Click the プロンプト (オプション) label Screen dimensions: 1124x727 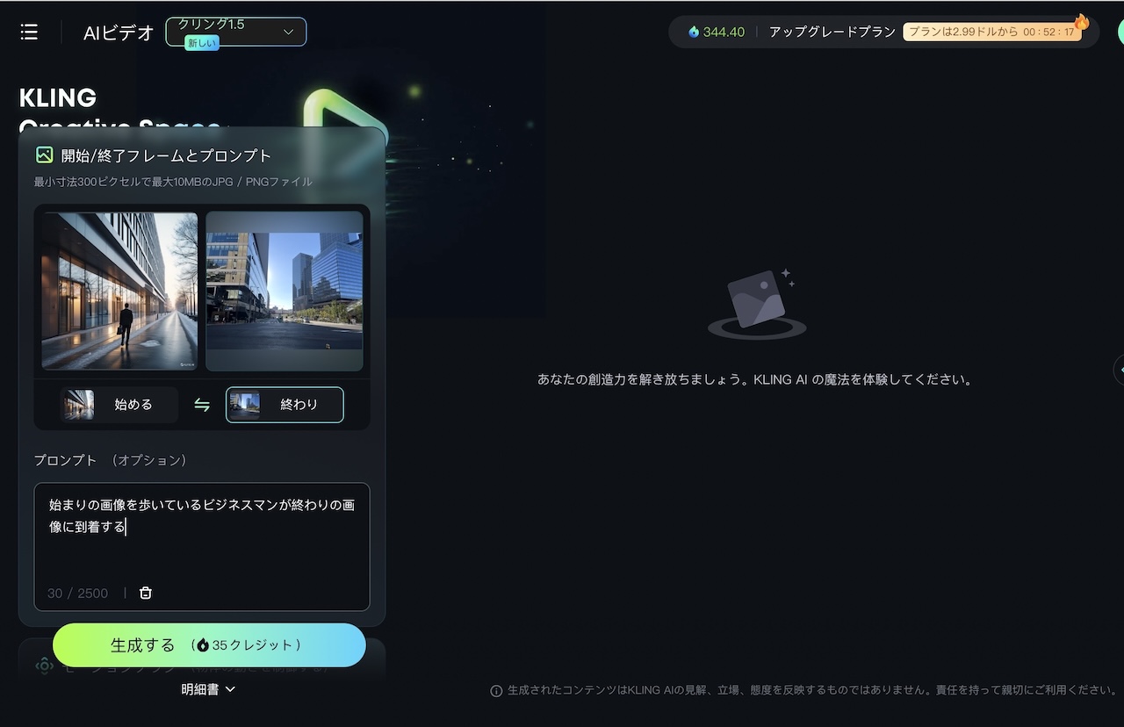[x=110, y=460]
